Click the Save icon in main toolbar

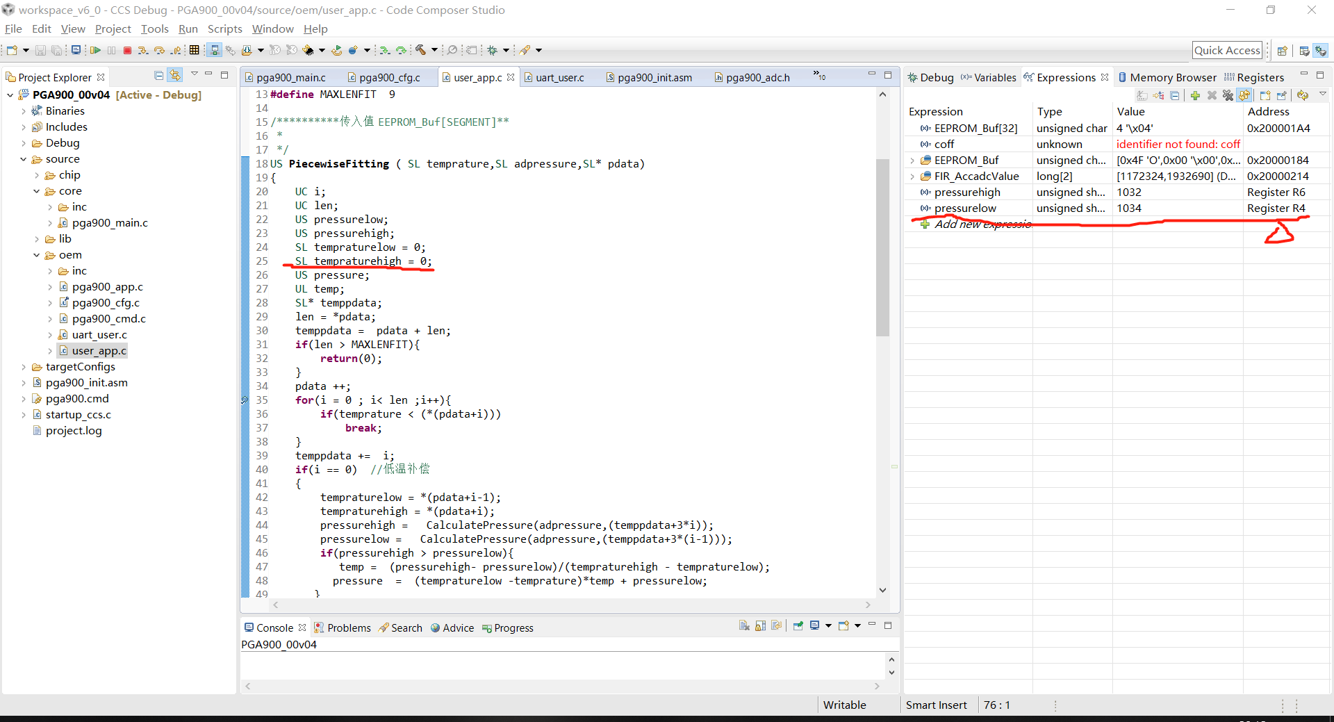coord(40,50)
